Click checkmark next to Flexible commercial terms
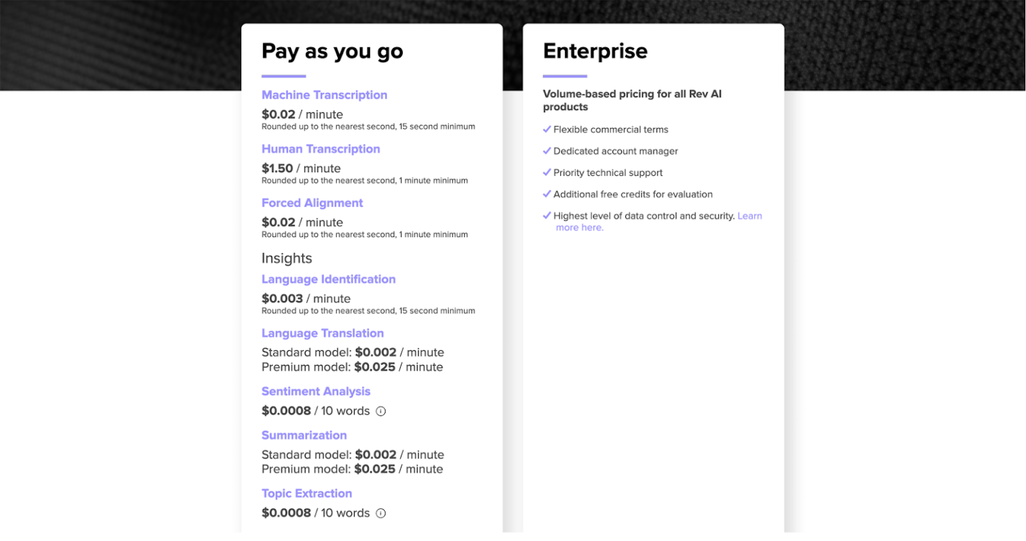Image resolution: width=1026 pixels, height=541 pixels. (x=547, y=129)
